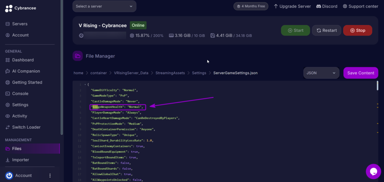
Task: Click the memory usage icon
Action: pyautogui.click(x=171, y=36)
